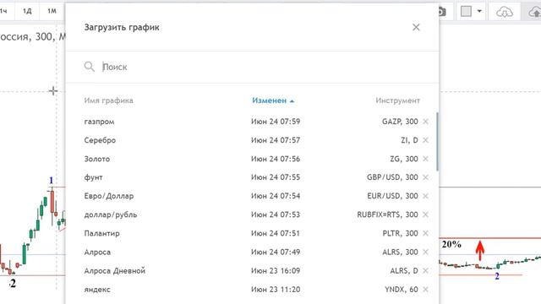Viewport: 541px width, 304px height.
Task: Delete the газпром saved chart
Action: [425, 122]
